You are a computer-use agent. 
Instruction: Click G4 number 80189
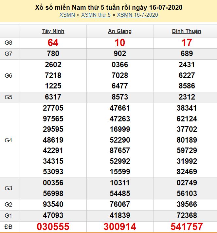point(187,140)
